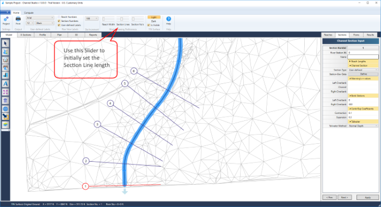
Task: Click the Section Lines slider
Action: point(122,19)
